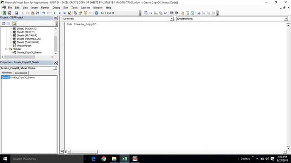Click the Indent icon
Viewport: 291px width, 163px height.
pos(172,13)
